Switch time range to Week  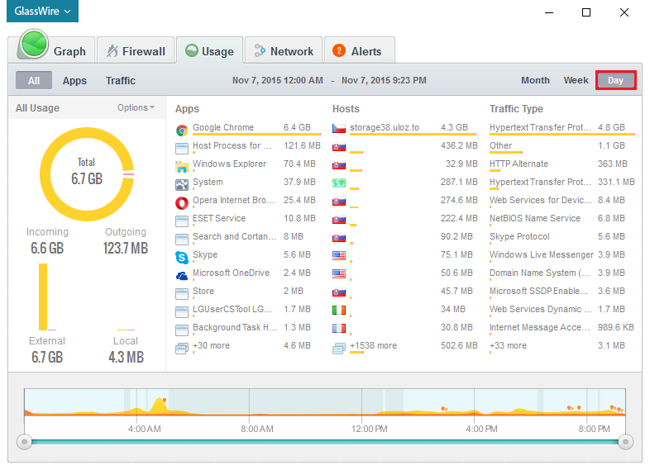point(576,80)
